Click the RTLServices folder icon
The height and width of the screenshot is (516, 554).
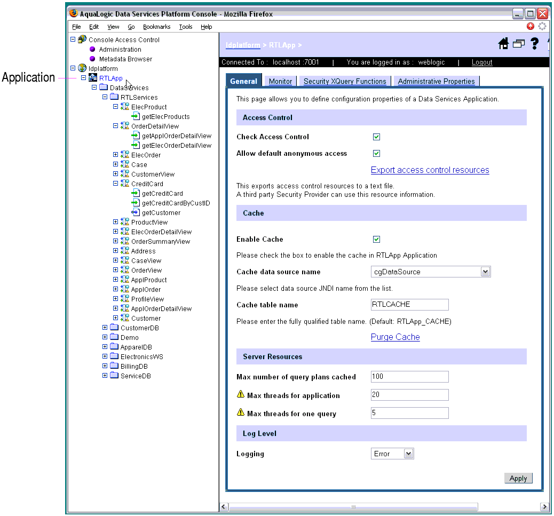114,97
